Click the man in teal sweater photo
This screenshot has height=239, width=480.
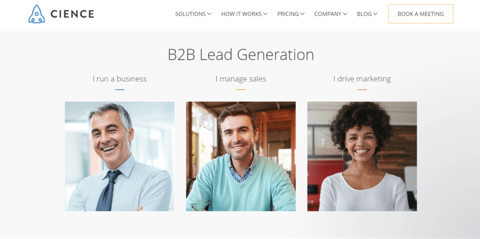(241, 157)
